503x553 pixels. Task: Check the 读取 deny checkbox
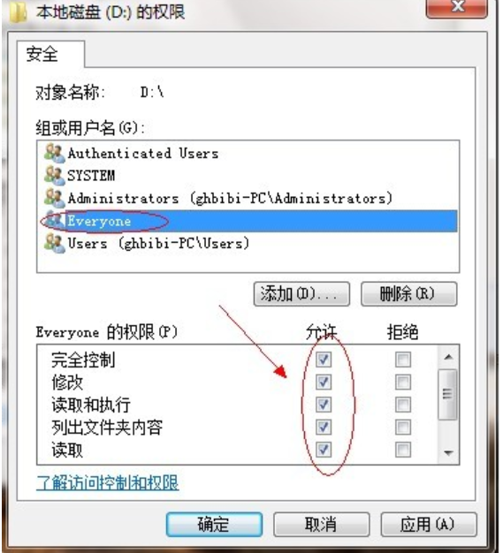point(403,450)
